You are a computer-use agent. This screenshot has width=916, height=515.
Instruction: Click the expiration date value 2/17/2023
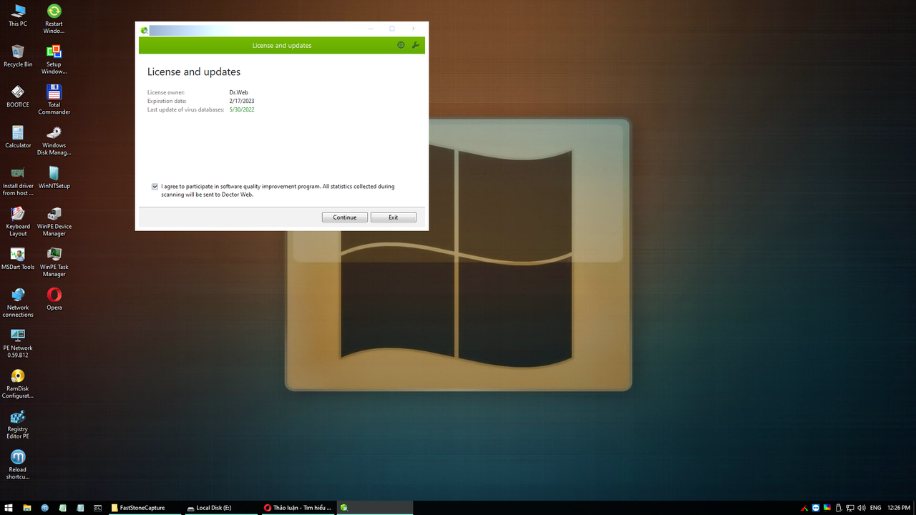pos(242,101)
